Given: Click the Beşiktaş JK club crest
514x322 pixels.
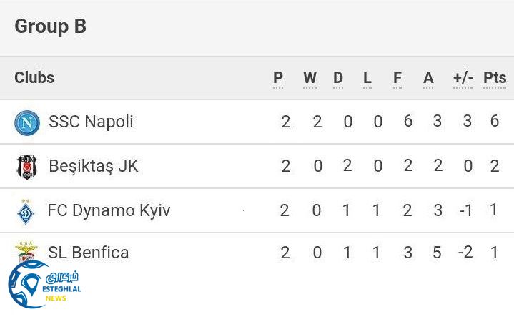Looking at the screenshot, I should pos(27,167).
